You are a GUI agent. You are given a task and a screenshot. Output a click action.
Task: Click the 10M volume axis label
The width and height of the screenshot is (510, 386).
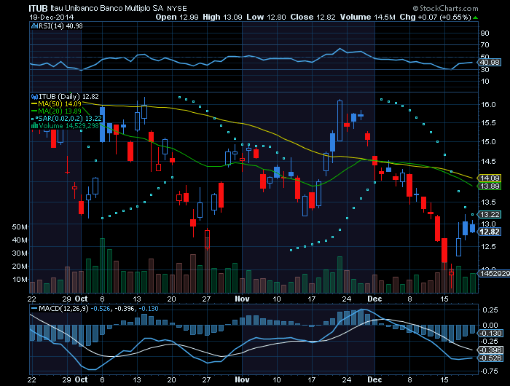[20, 280]
